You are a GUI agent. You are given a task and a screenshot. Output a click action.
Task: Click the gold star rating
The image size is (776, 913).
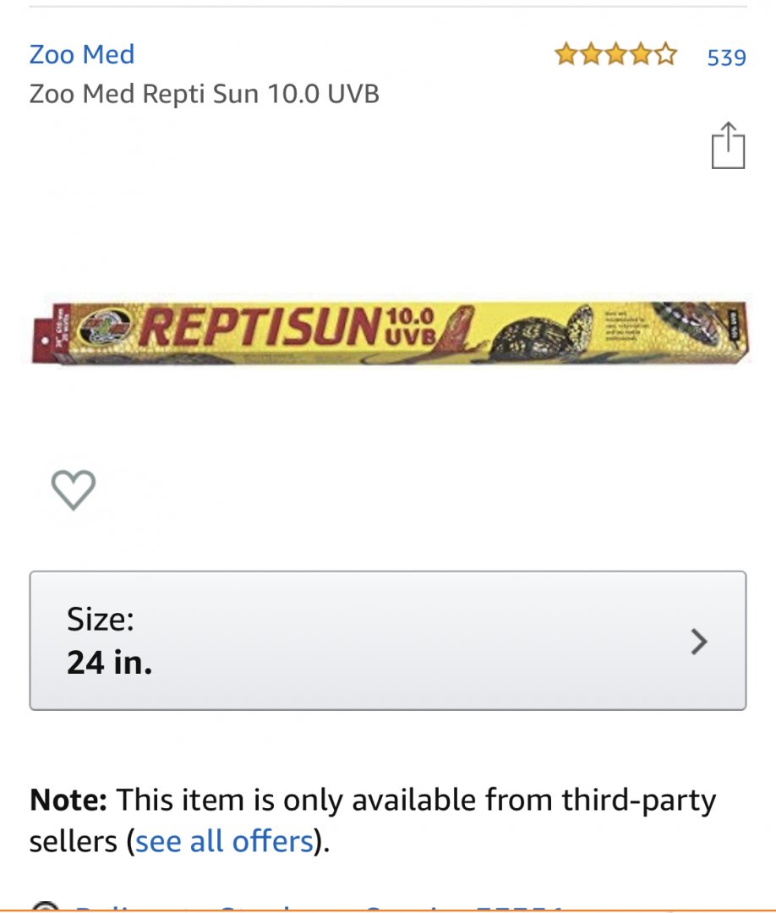click(x=615, y=57)
